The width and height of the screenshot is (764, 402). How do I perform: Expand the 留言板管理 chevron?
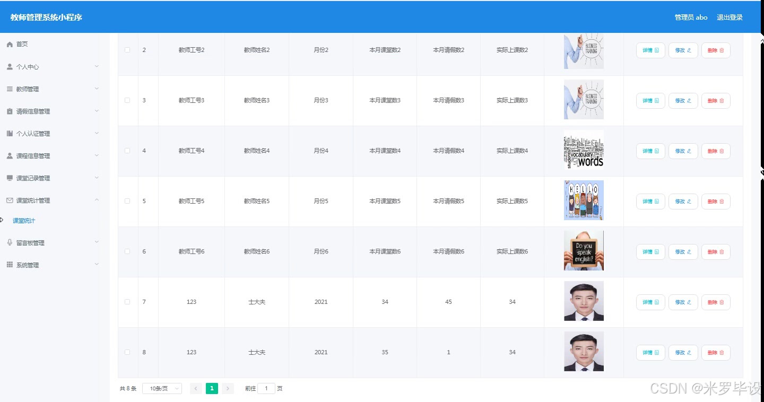coord(97,242)
